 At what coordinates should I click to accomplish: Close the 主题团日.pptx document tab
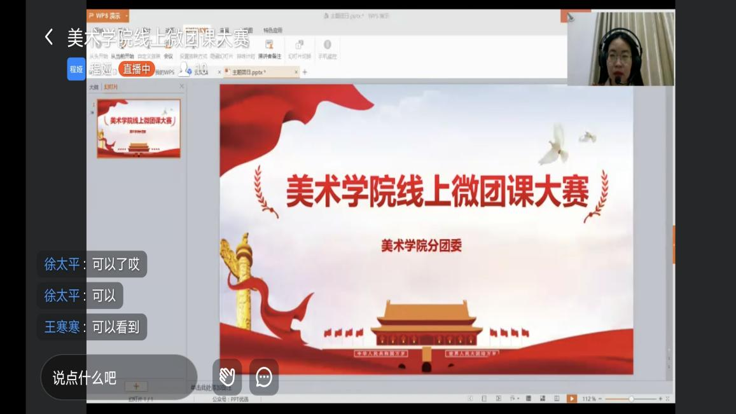[296, 72]
